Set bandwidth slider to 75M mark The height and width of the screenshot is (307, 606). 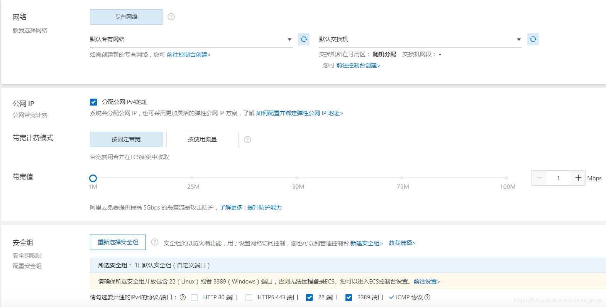click(401, 178)
